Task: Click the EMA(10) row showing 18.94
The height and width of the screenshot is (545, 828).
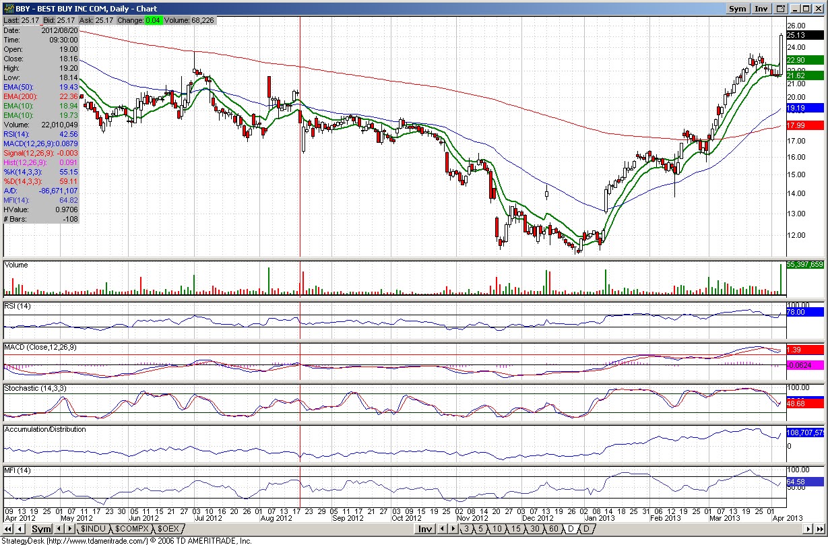Action: click(41, 106)
